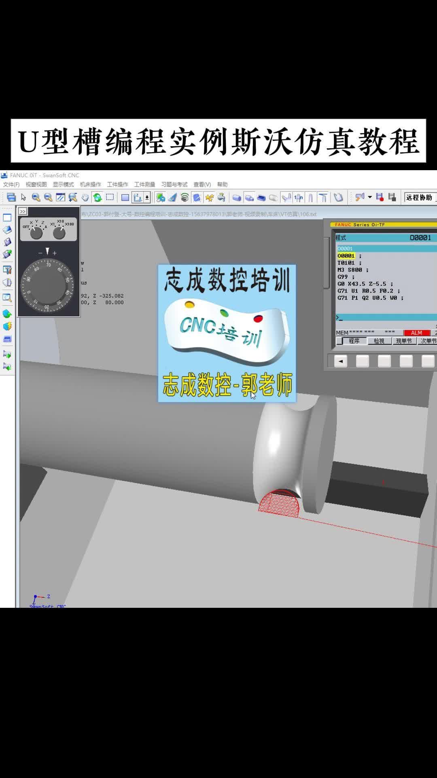
Task: Click the gold star toolbar icon
Action: [209, 197]
